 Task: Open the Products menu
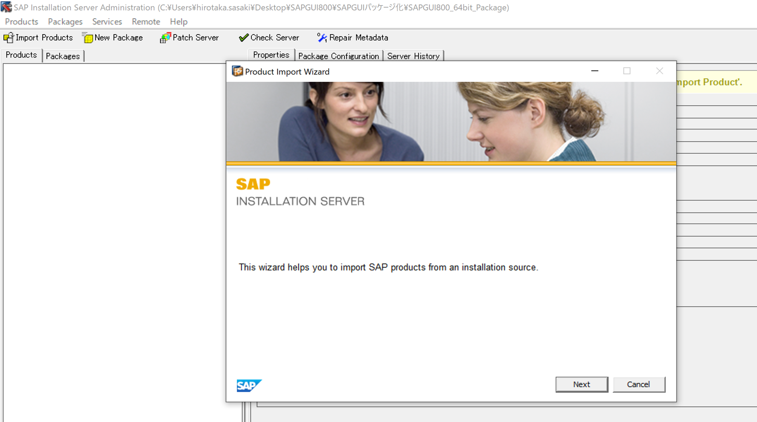click(21, 22)
